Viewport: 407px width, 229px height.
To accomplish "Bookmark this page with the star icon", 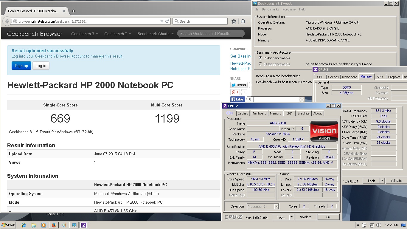I will (x=234, y=21).
